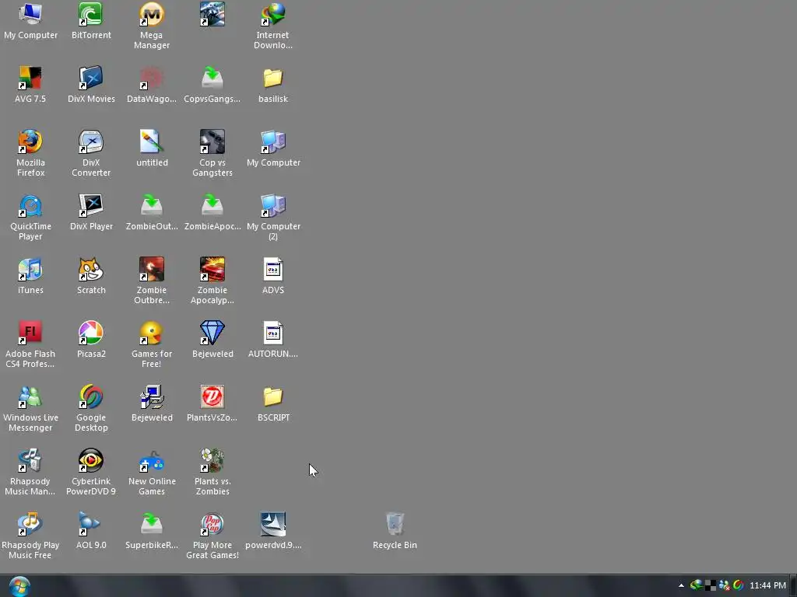The height and width of the screenshot is (597, 797).
Task: Open My Computer icon beside BitTorrent
Action: tap(30, 20)
